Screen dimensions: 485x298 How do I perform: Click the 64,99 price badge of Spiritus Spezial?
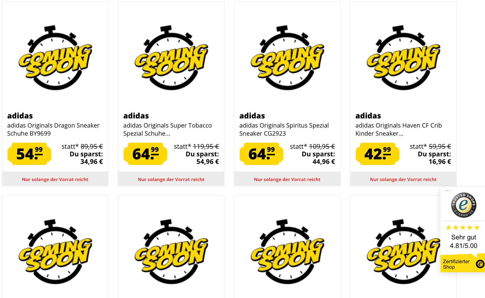[261, 154]
